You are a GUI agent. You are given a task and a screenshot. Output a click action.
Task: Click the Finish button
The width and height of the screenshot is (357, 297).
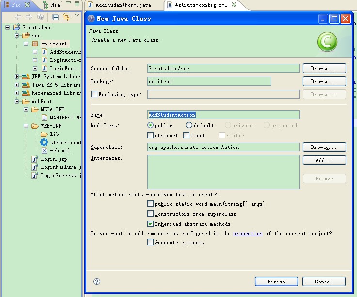(277, 282)
